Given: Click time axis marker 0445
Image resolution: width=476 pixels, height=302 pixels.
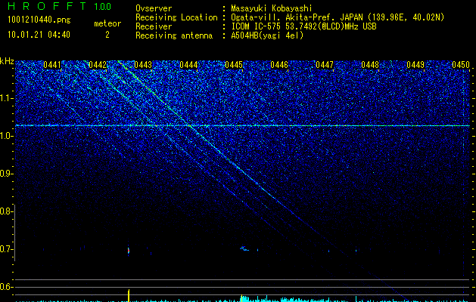Looking at the screenshot, I should coord(234,65).
